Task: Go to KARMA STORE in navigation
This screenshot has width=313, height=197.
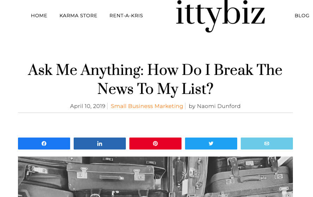Action: click(x=78, y=15)
